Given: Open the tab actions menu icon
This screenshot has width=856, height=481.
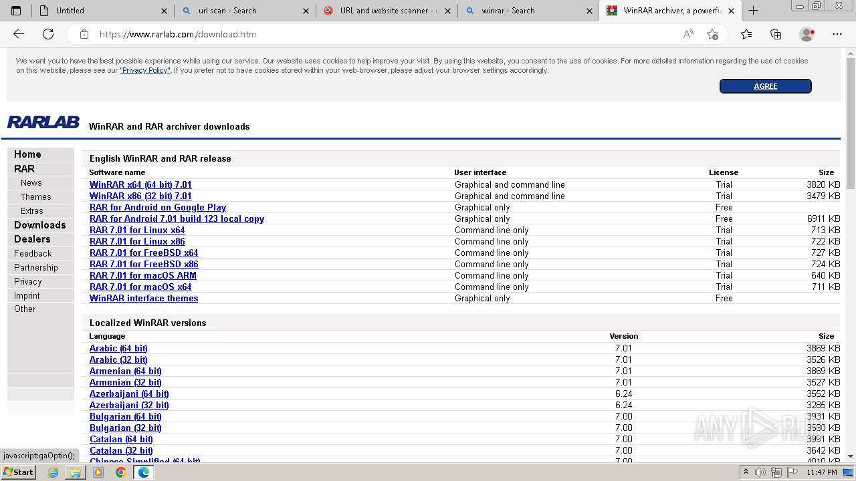Looking at the screenshot, I should [16, 11].
